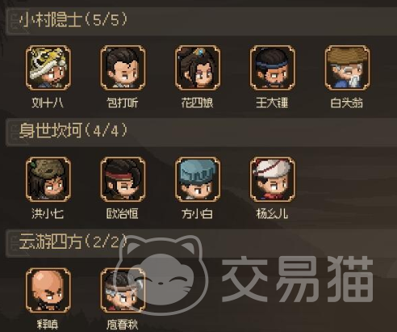Collapse the 小村隐士 (5/5) section
397x332 pixels.
pyautogui.click(x=201, y=21)
